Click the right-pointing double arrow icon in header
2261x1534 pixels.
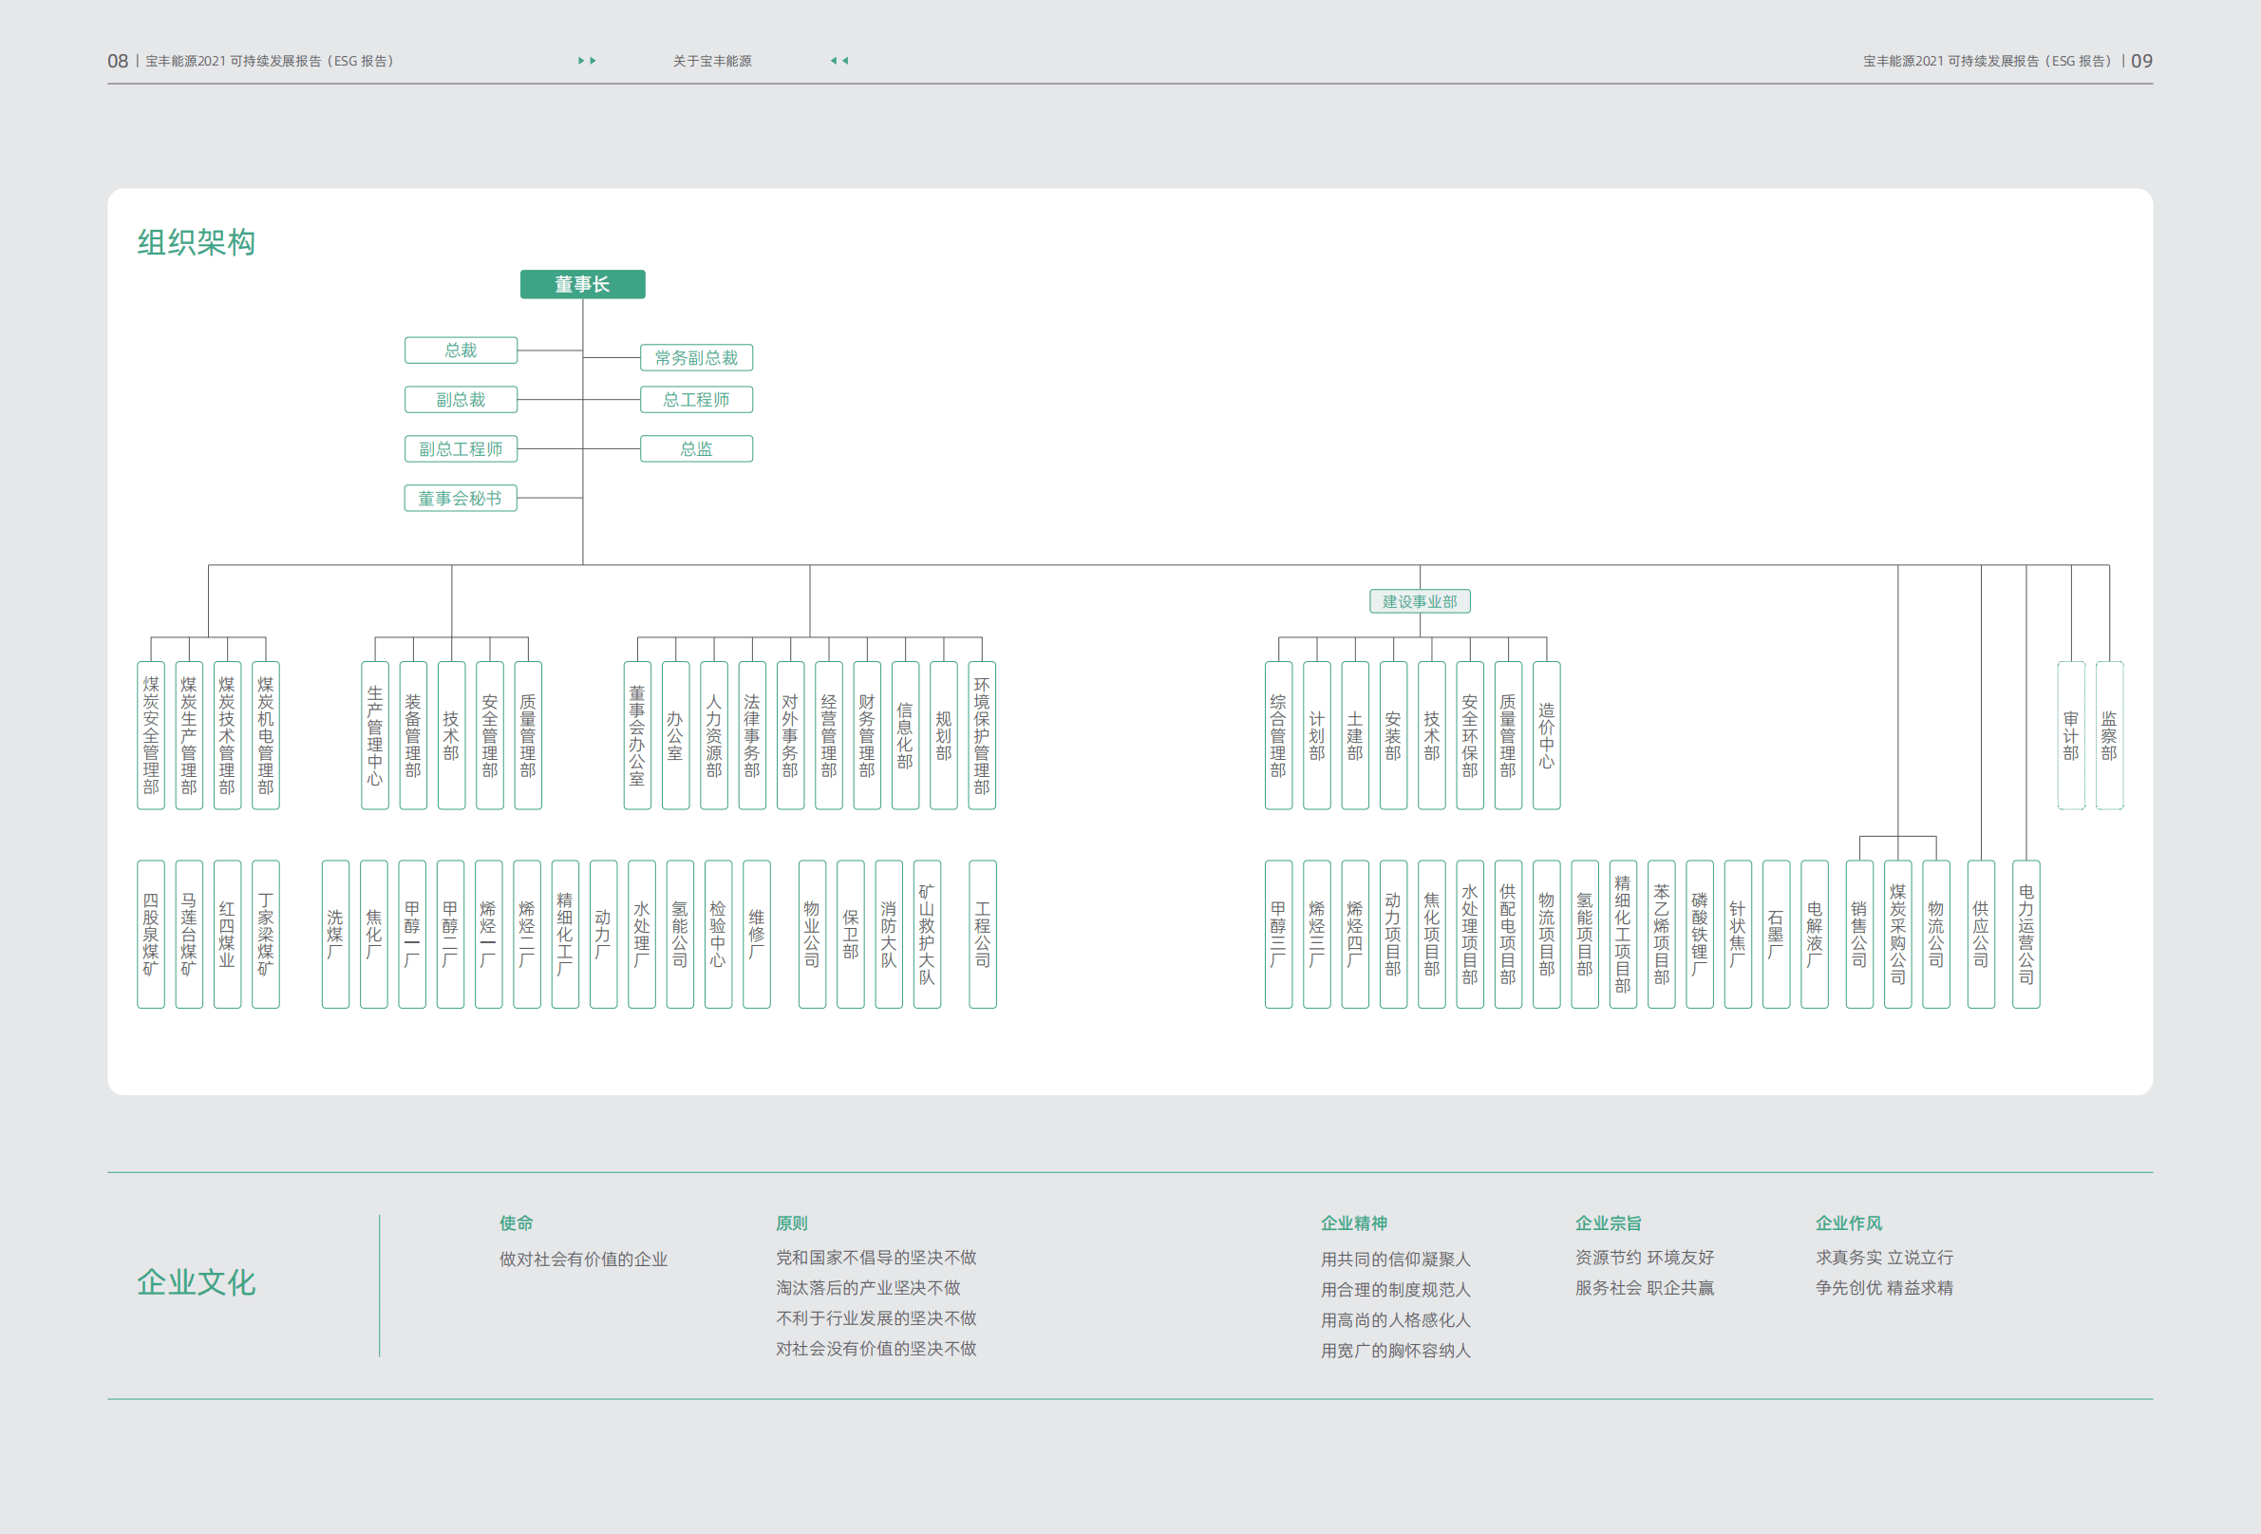587,61
